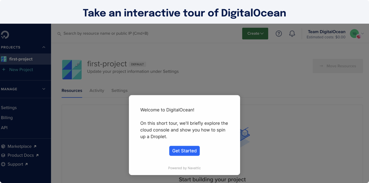Click the Estimated costs: $0.00 text
Screen dimensions: 369x183
coord(326,37)
